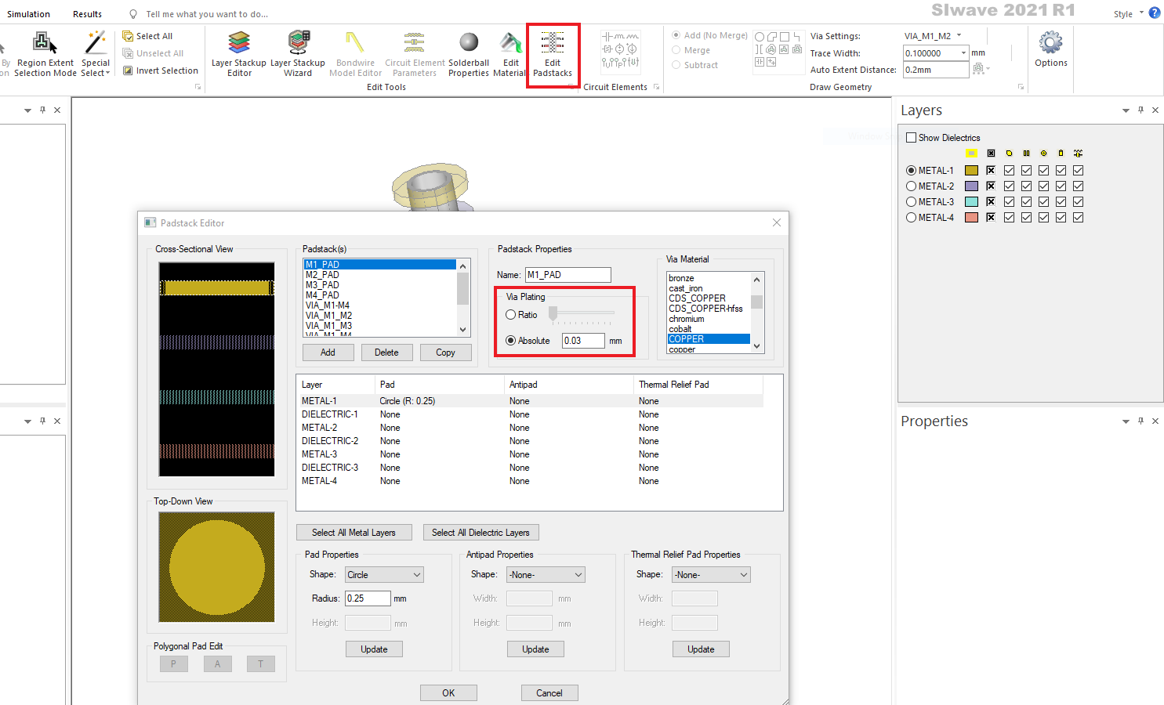Click Select All Metal Layers button
Image resolution: width=1164 pixels, height=705 pixels.
pyautogui.click(x=354, y=533)
